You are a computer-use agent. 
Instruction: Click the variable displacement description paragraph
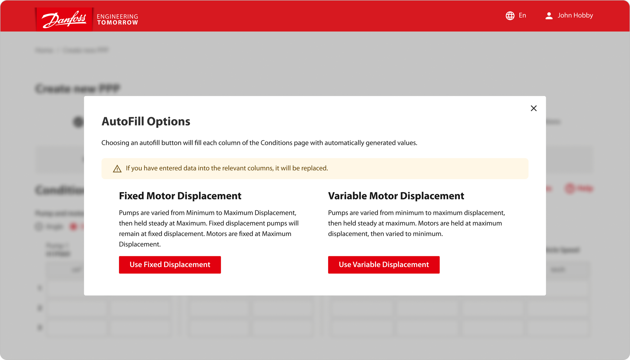point(416,223)
